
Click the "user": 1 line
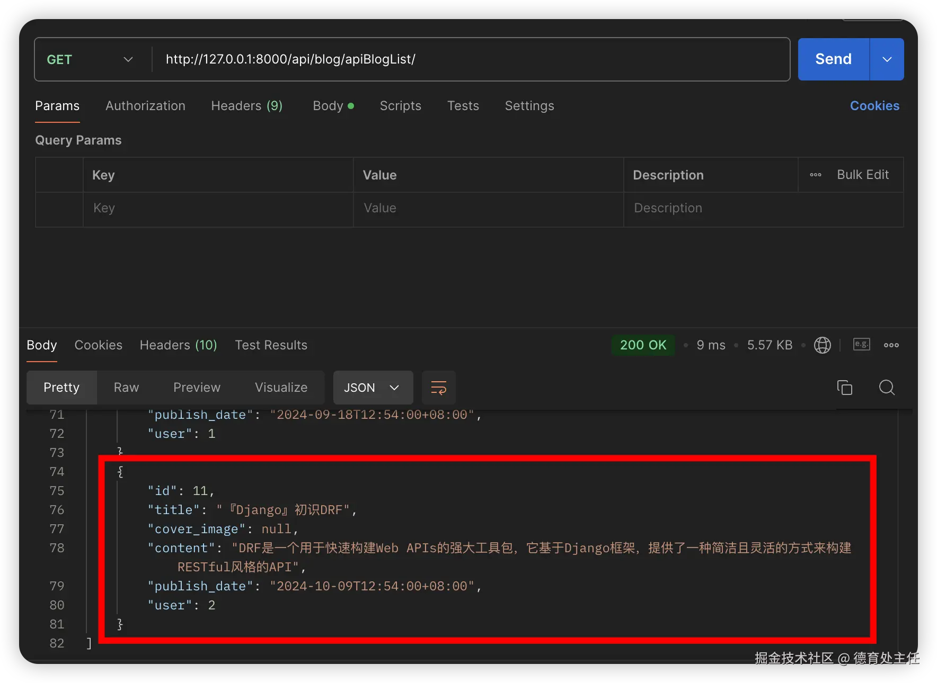point(181,434)
